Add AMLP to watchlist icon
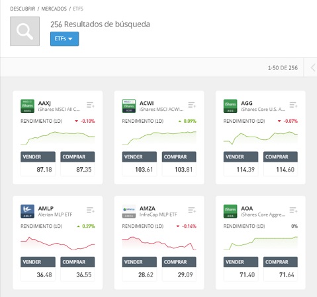This screenshot has width=317, height=297. (x=91, y=210)
